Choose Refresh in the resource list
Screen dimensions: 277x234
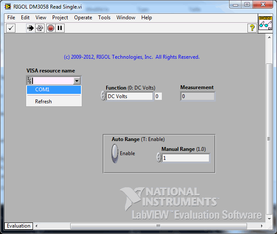pos(54,101)
